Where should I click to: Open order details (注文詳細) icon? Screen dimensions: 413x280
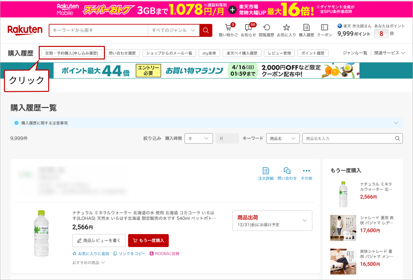click(266, 171)
